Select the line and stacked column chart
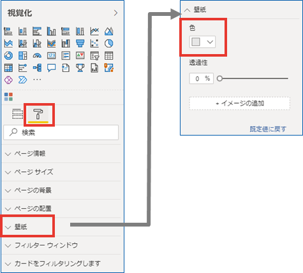 click(22, 43)
